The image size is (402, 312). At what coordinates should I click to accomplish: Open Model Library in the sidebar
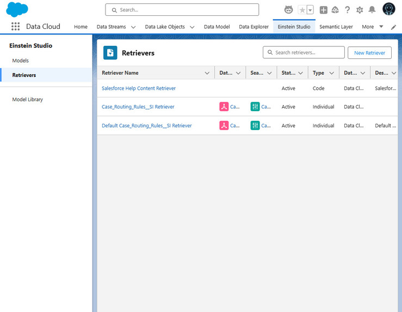coord(27,99)
